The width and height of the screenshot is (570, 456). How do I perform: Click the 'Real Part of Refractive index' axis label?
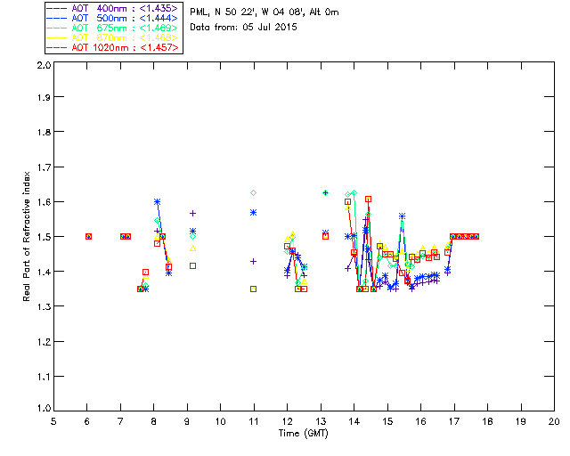(27, 237)
